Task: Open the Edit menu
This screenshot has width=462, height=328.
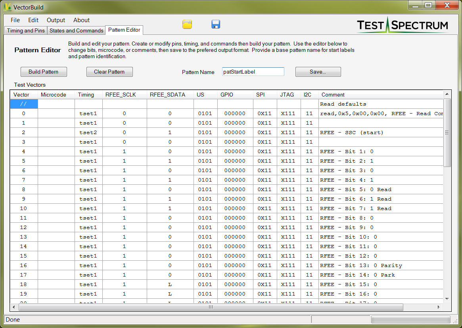Action: point(33,20)
